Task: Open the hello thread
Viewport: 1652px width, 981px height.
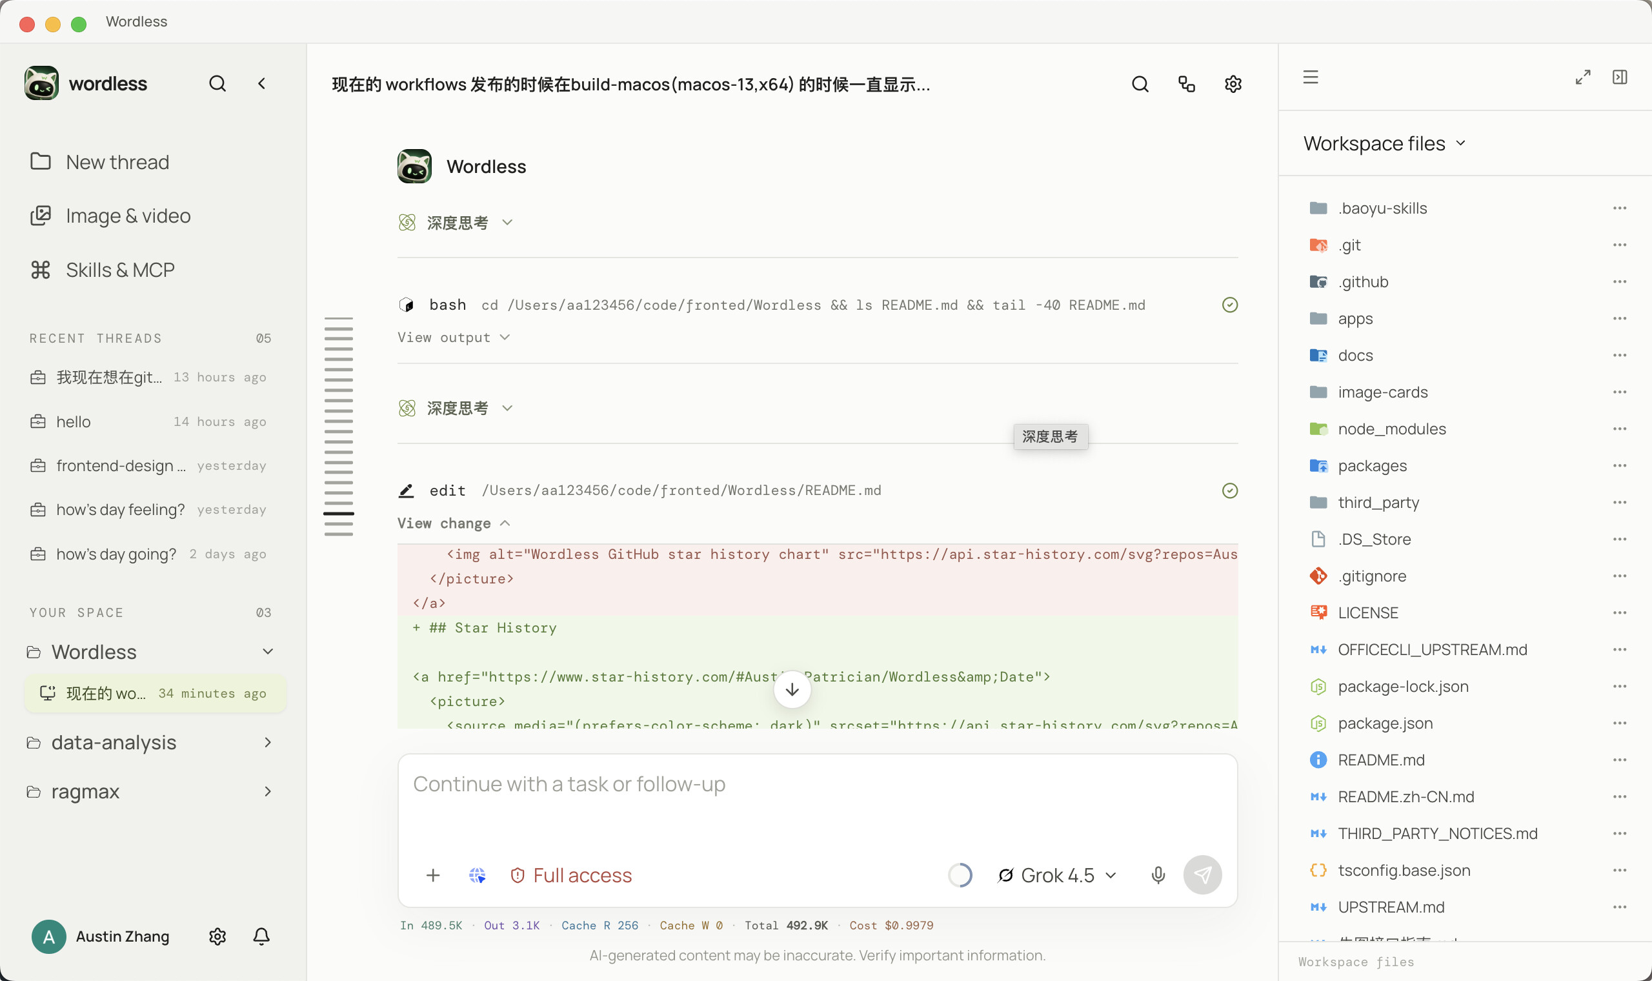Action: [148, 421]
